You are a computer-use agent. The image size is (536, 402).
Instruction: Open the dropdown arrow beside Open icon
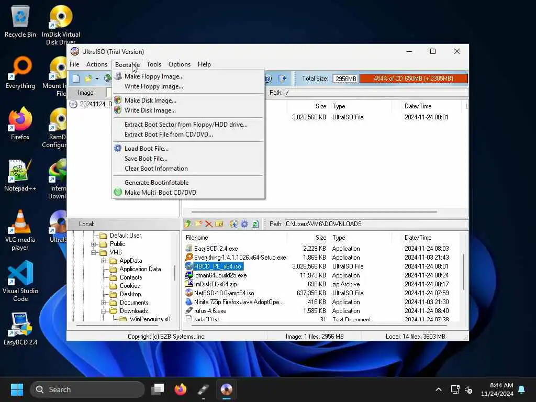[97, 79]
